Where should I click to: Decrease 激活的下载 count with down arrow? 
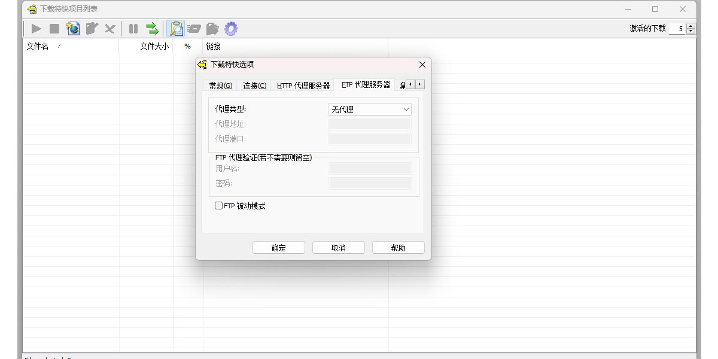(x=691, y=31)
